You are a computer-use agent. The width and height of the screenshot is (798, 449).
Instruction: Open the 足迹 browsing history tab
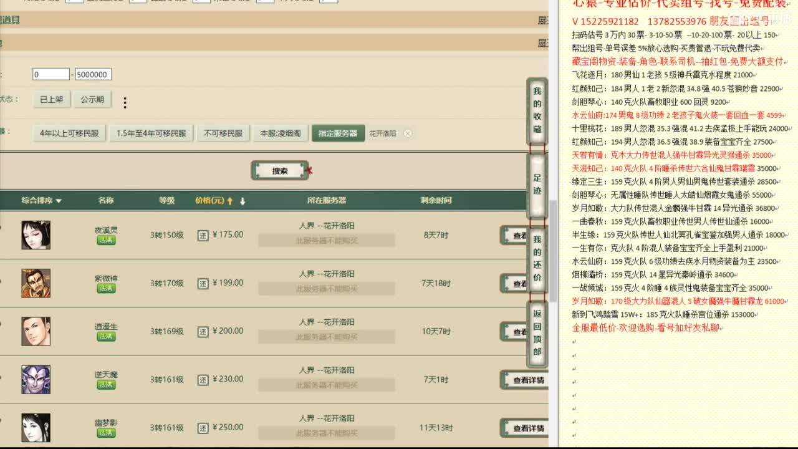537,182
